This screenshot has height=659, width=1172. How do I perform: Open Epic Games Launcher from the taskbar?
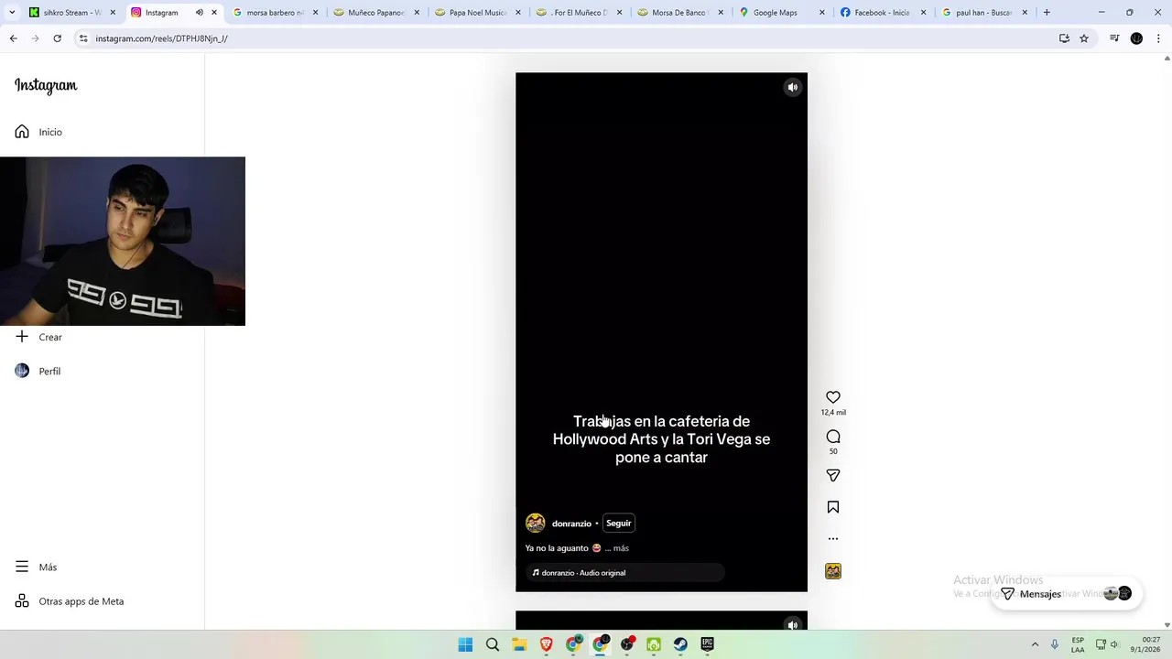click(707, 644)
